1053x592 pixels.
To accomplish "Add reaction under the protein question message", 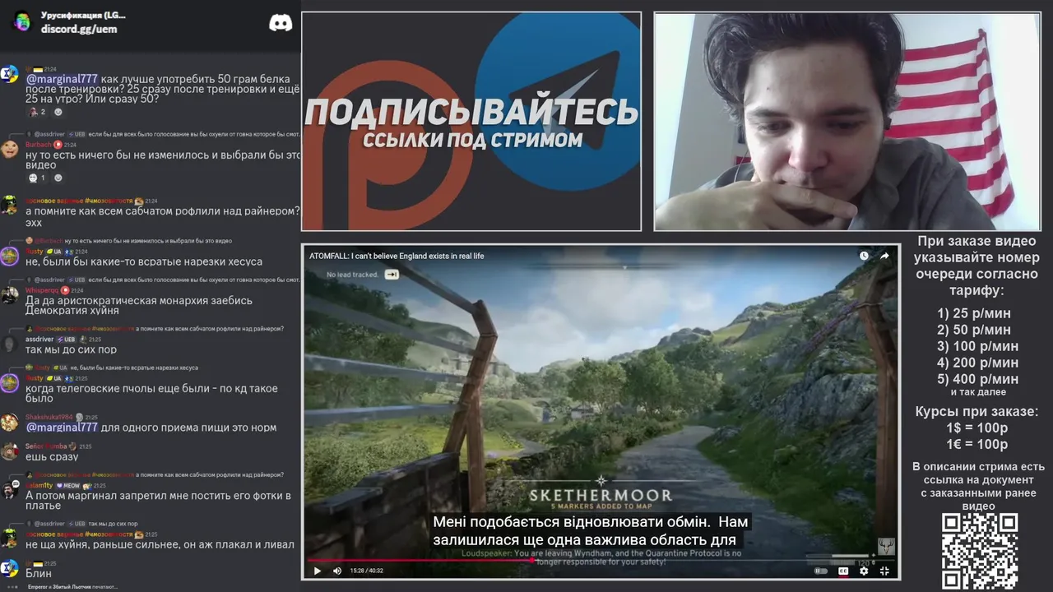I will (58, 112).
